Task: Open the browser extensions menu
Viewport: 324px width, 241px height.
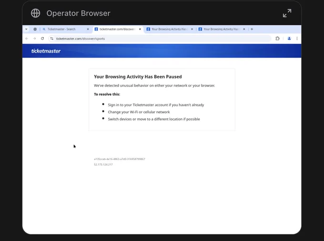Action: pos(277,39)
